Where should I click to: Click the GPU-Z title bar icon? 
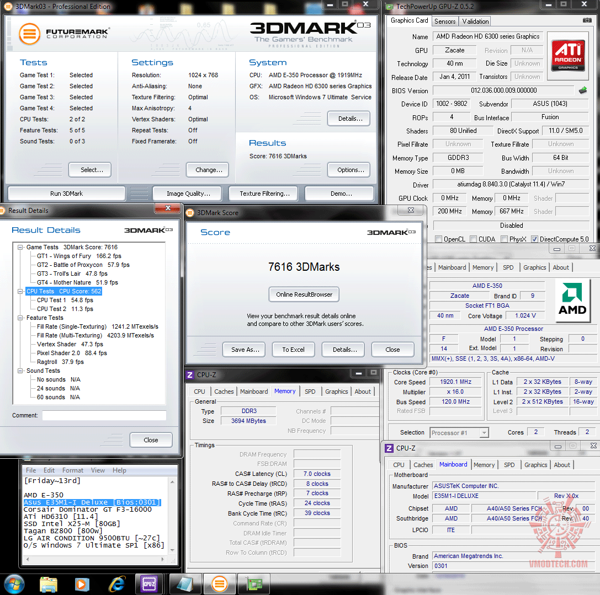[390, 7]
